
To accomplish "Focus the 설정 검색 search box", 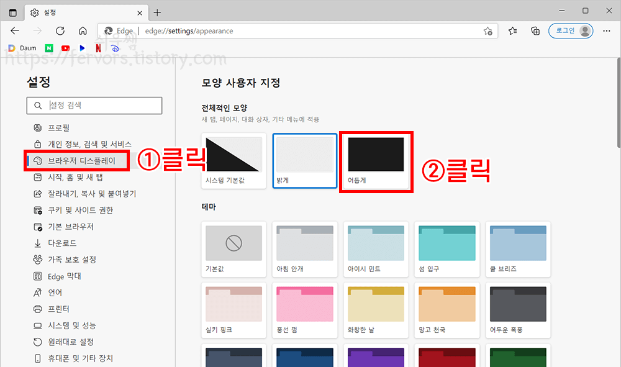I will click(x=94, y=106).
